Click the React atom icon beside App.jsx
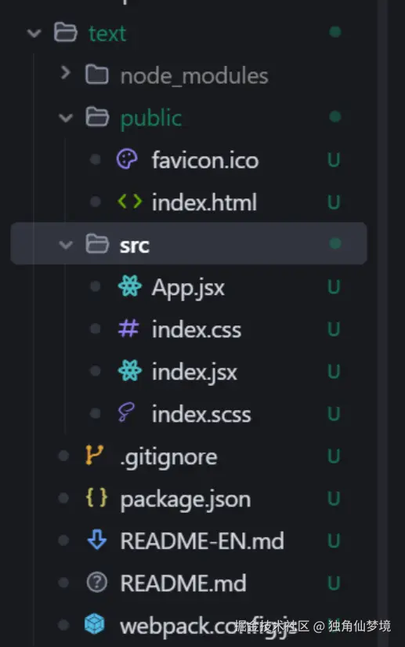The height and width of the screenshot is (647, 405). coord(130,286)
